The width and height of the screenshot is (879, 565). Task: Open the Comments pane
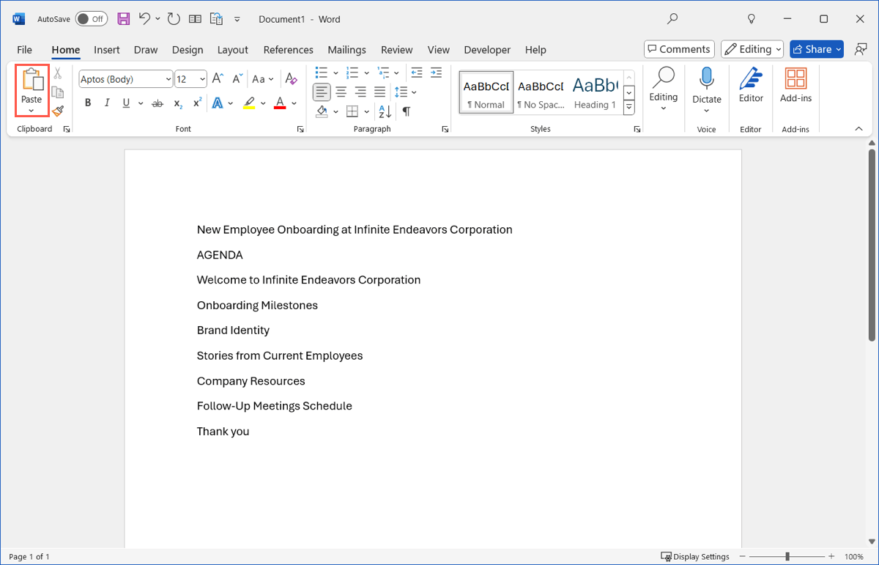[x=679, y=49]
